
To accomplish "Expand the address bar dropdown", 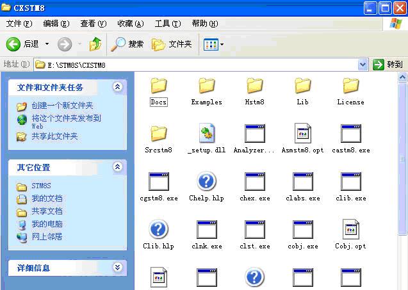I will click(x=363, y=65).
